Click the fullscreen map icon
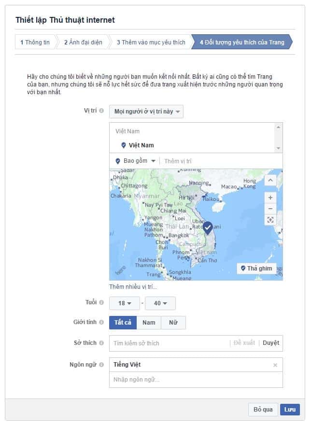The image size is (312, 427). pyautogui.click(x=270, y=220)
